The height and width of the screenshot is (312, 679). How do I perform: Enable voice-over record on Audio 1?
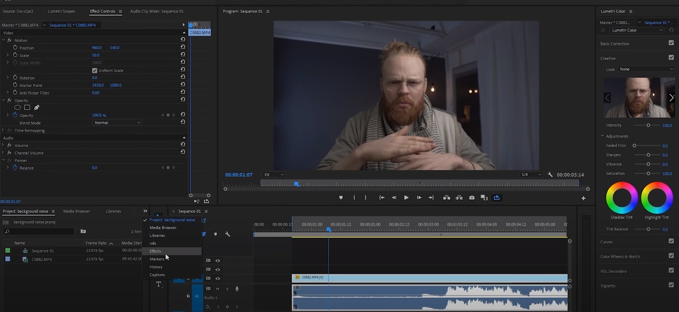237,289
